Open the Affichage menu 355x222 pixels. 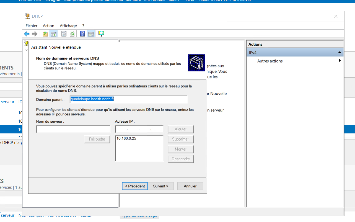point(68,26)
